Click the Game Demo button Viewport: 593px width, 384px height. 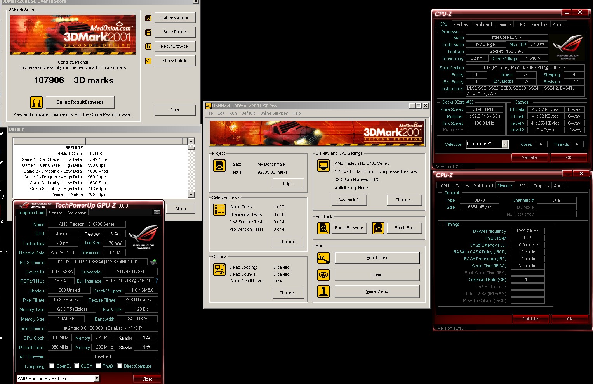[x=377, y=292]
